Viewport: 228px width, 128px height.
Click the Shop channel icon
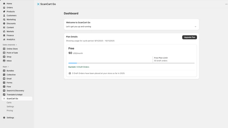pyautogui.click(x=4, y=57)
